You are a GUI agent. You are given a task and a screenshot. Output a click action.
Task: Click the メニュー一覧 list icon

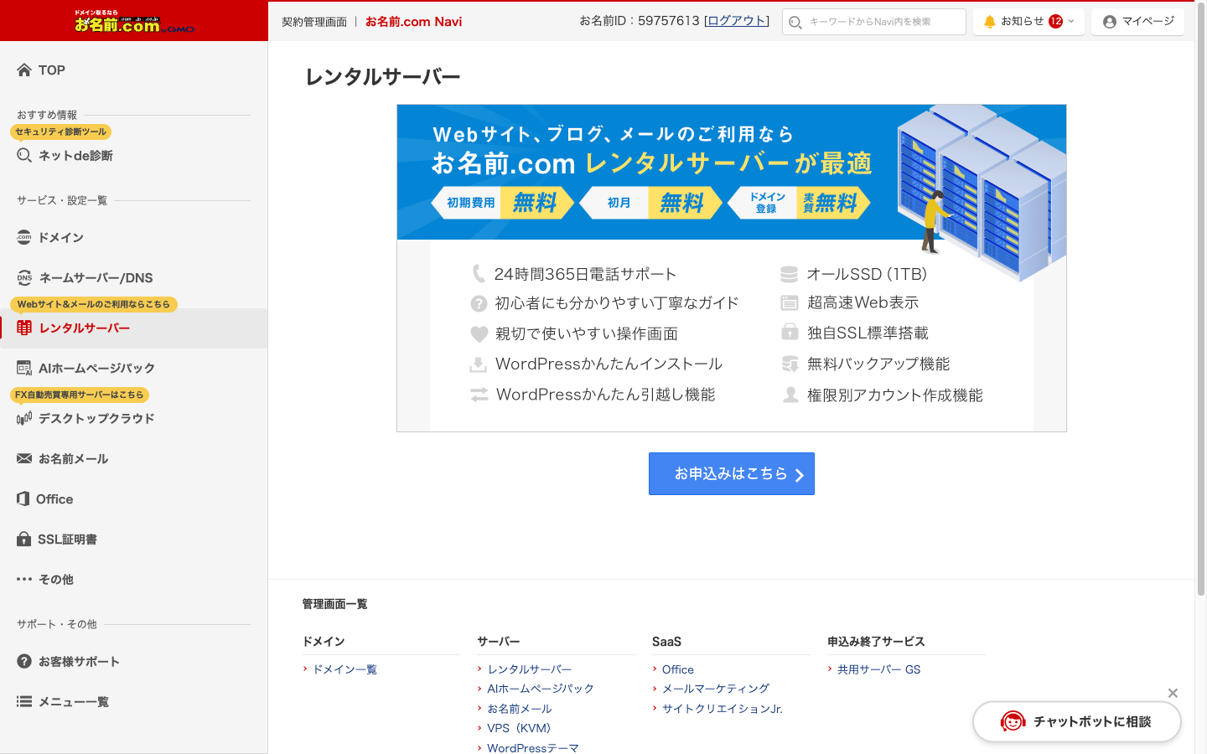point(24,701)
